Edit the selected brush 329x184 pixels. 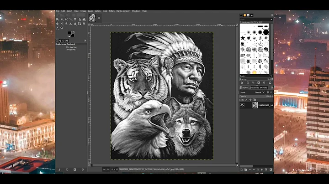tap(242, 83)
